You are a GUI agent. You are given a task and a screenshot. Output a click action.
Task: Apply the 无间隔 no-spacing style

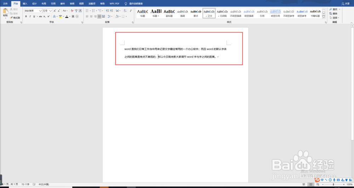222,13
